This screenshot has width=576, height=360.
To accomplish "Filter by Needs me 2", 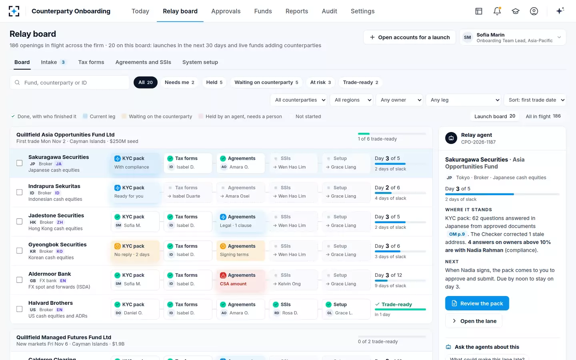I will [180, 82].
